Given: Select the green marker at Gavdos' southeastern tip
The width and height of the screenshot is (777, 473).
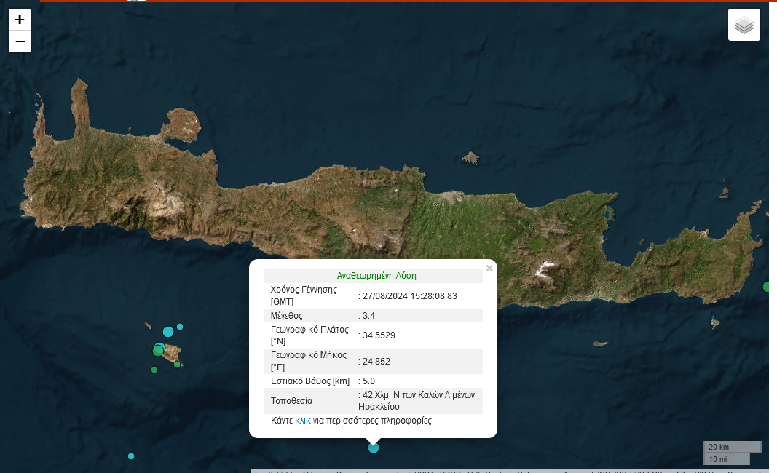Looking at the screenshot, I should (x=177, y=364).
